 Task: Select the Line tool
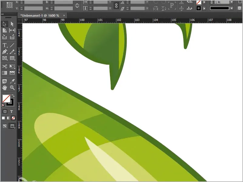click(x=12, y=45)
